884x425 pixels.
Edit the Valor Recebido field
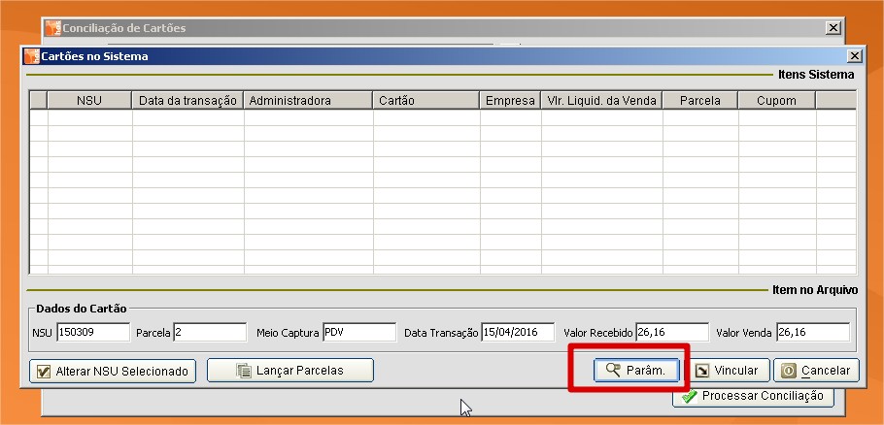coord(671,333)
